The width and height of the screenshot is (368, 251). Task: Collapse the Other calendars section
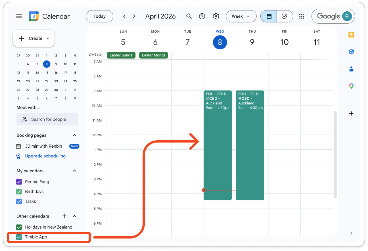click(x=74, y=216)
